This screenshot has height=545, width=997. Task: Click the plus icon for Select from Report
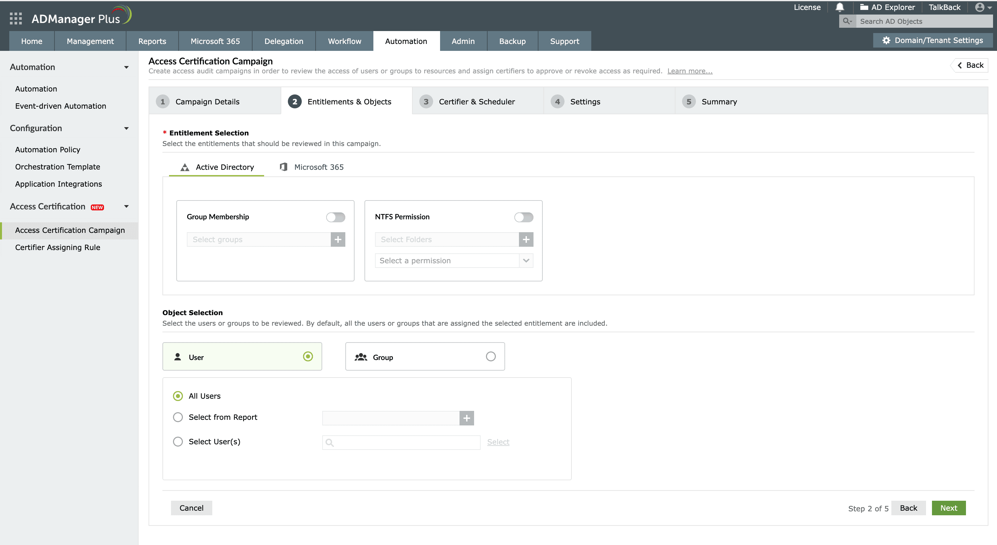467,418
